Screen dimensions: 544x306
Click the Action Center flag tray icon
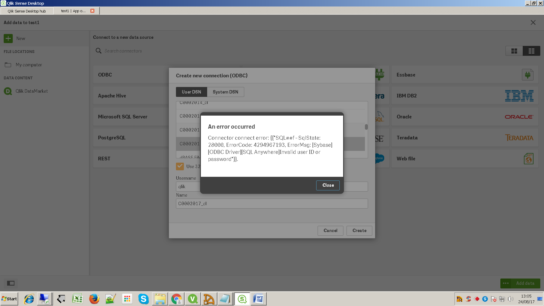click(x=494, y=299)
